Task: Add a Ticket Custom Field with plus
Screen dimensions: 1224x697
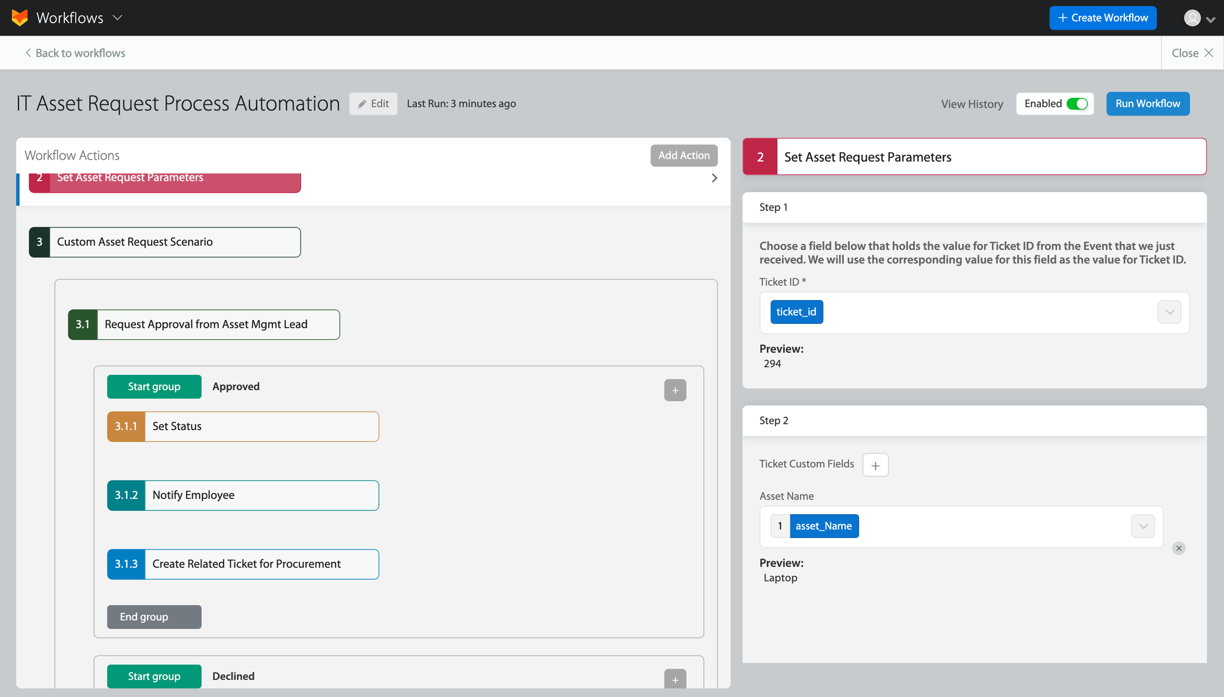Action: click(x=875, y=465)
